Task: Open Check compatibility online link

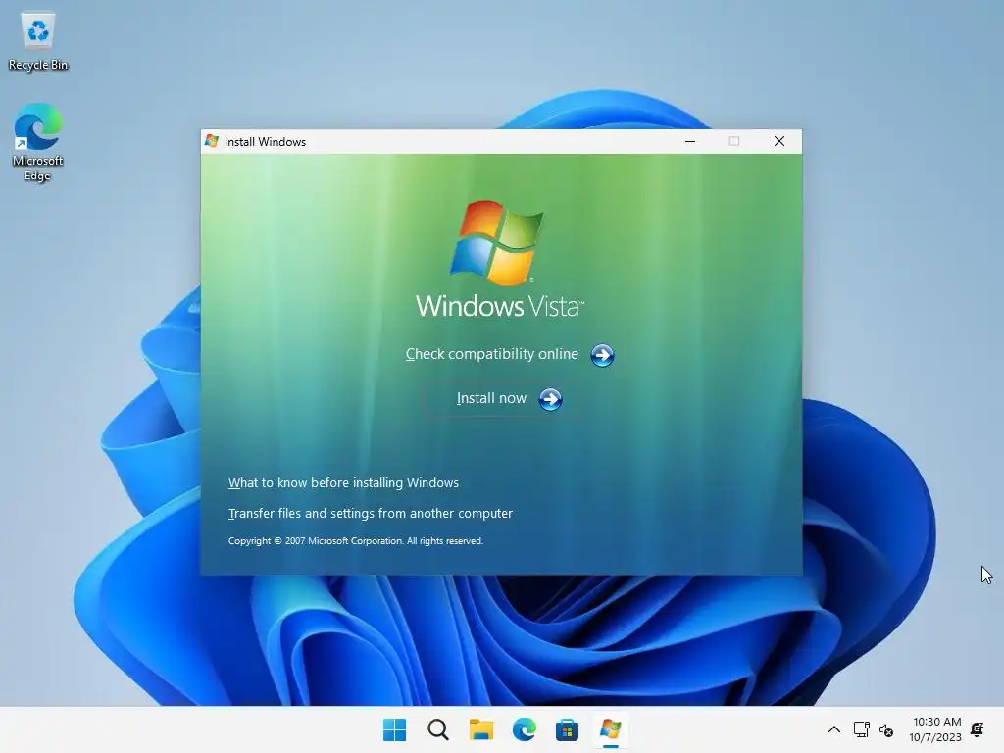Action: pos(492,354)
